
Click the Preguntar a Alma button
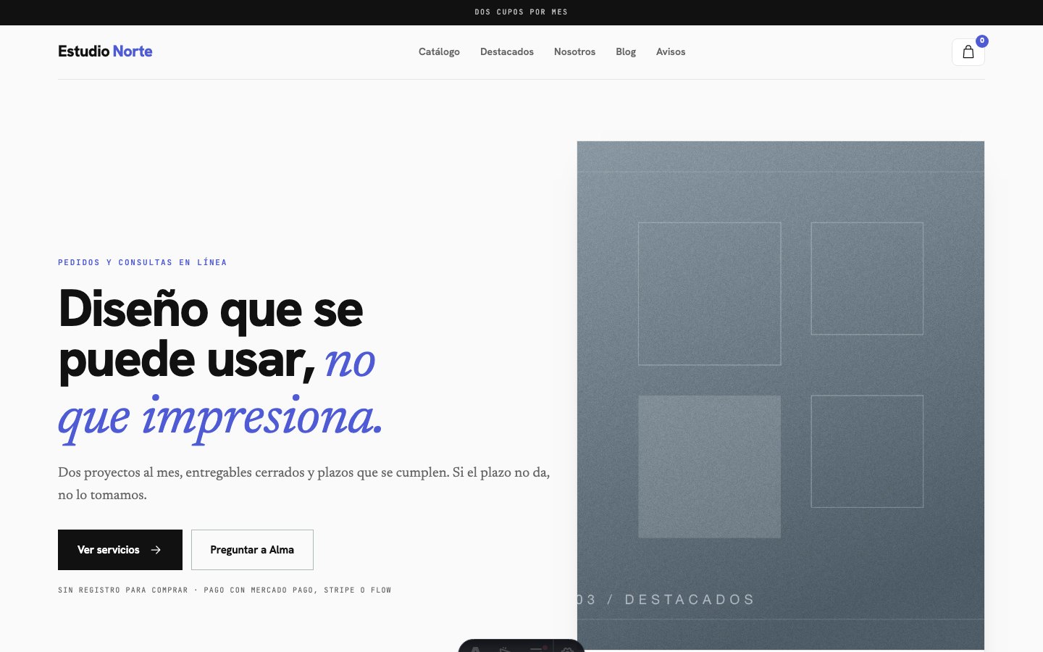click(252, 550)
